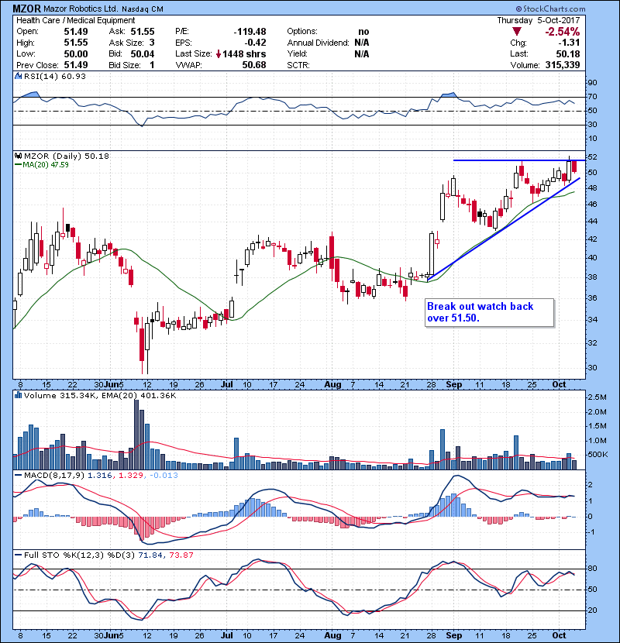Click the Jul label on bottom date axis
The height and width of the screenshot is (643, 620).
tap(226, 635)
